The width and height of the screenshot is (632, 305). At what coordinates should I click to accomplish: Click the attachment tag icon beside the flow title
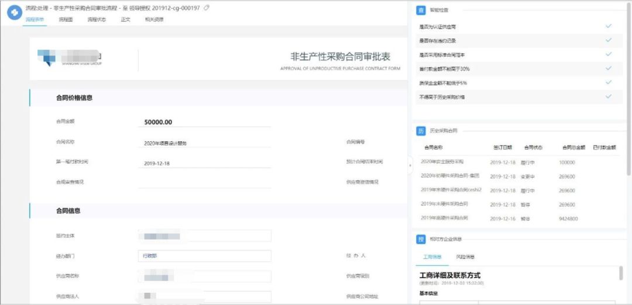point(206,8)
